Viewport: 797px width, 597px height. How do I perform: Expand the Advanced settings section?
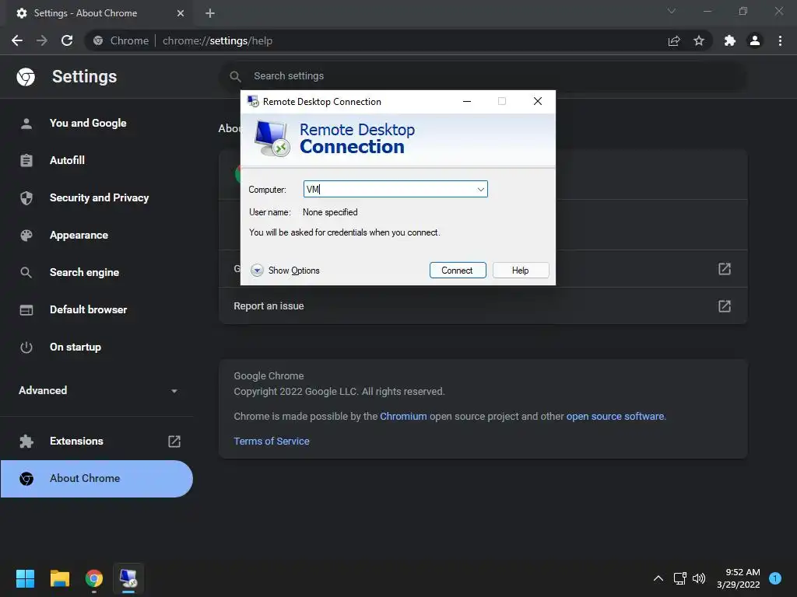pyautogui.click(x=97, y=390)
